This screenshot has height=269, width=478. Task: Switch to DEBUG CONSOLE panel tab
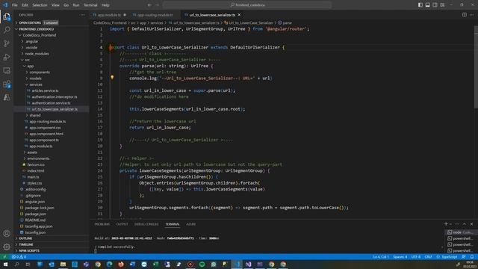point(146,224)
